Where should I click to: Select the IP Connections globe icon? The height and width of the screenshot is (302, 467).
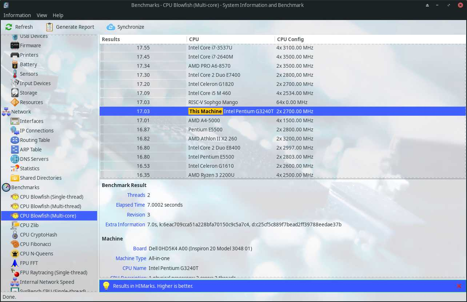pos(15,131)
